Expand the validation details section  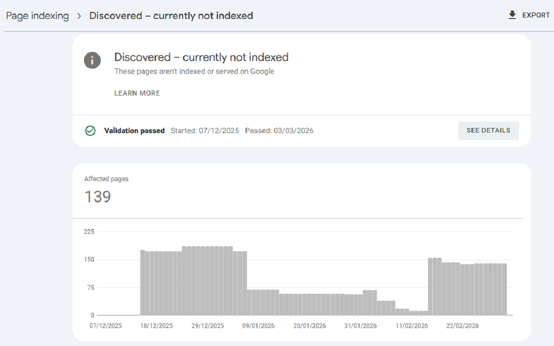[x=488, y=130]
